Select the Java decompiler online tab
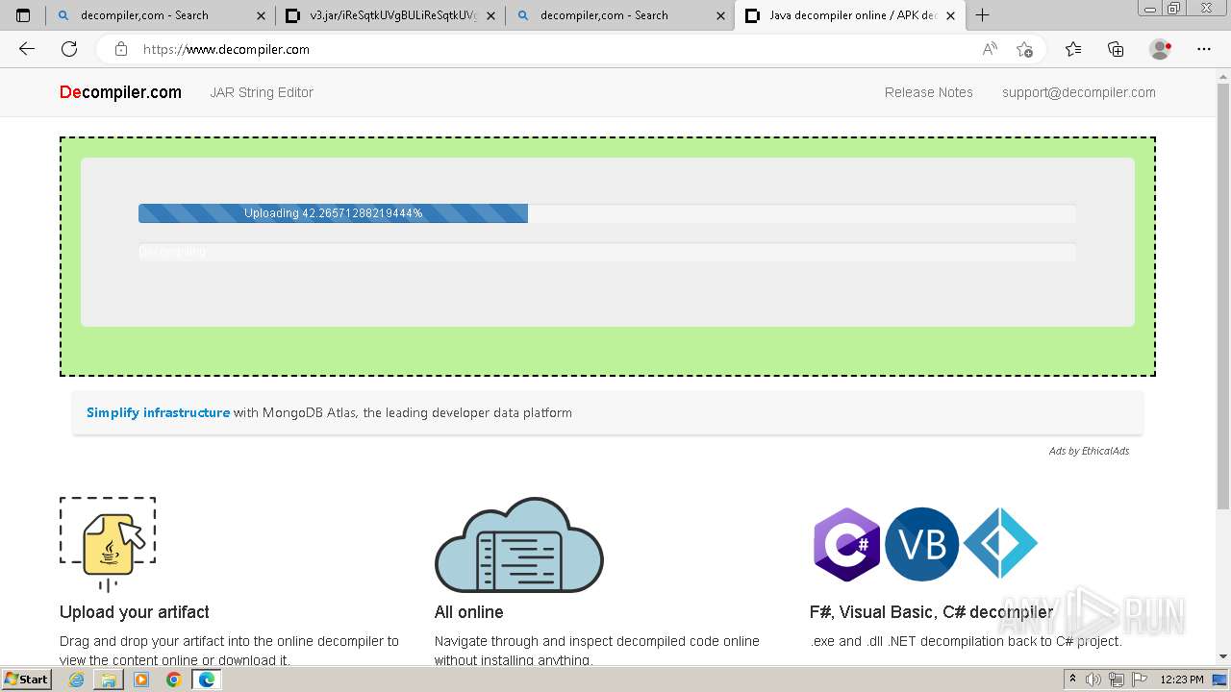 tap(850, 15)
